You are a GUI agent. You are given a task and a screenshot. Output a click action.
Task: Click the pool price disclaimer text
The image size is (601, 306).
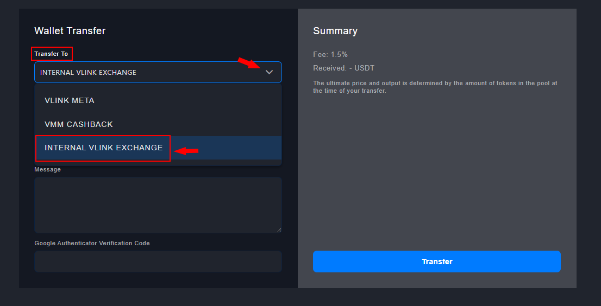[435, 87]
